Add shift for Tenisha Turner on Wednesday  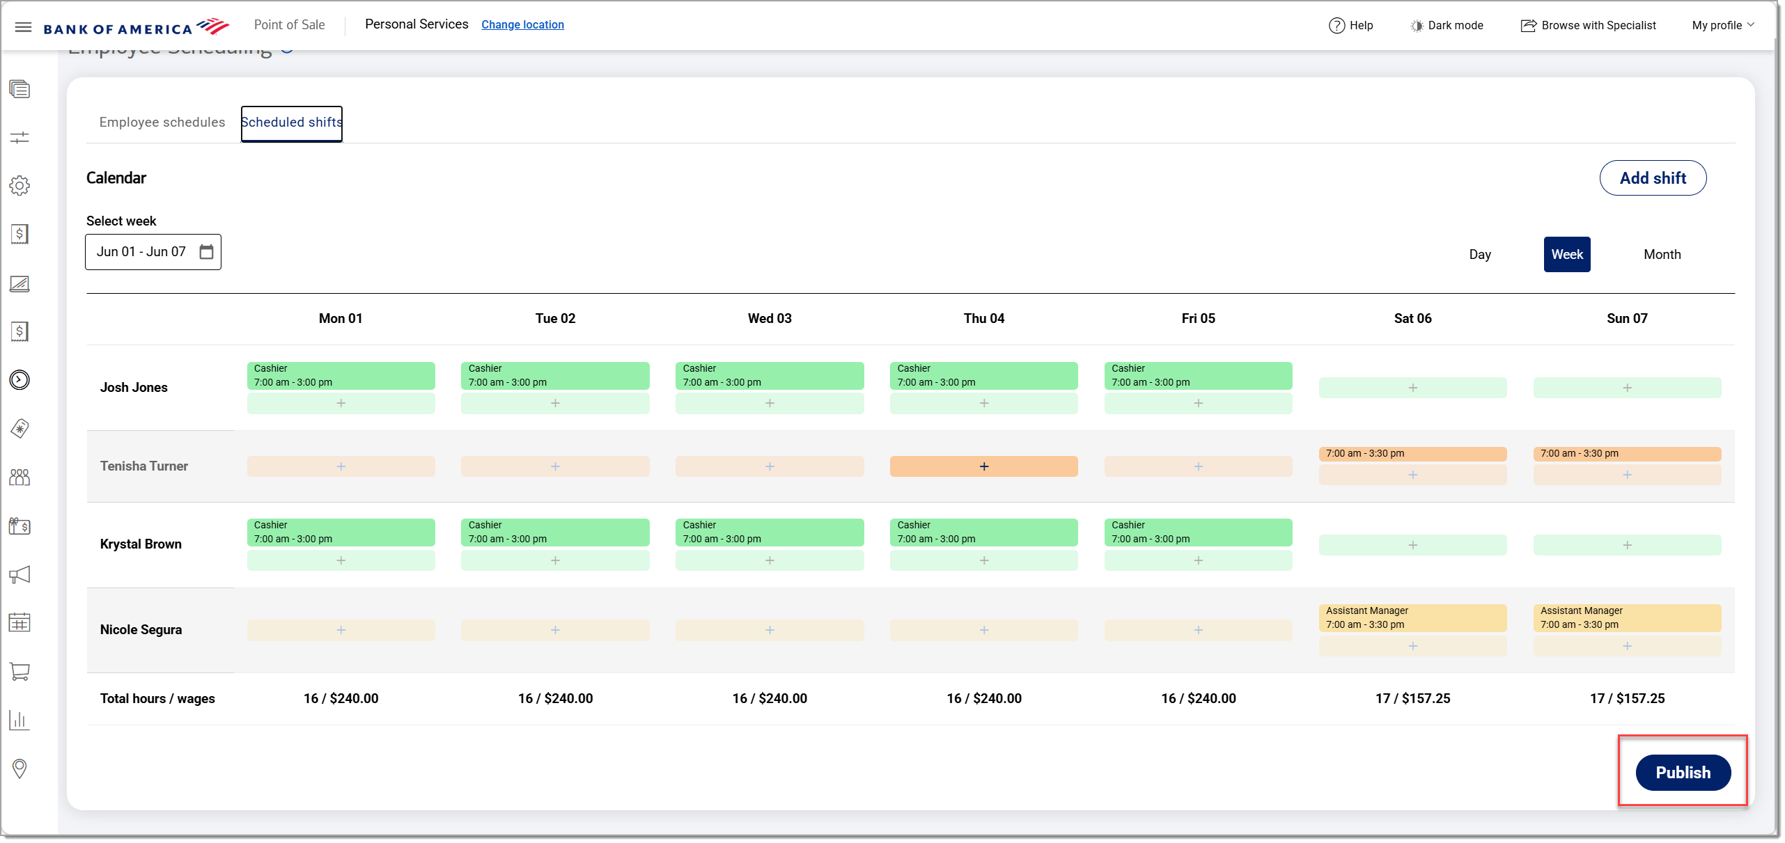[x=770, y=466]
